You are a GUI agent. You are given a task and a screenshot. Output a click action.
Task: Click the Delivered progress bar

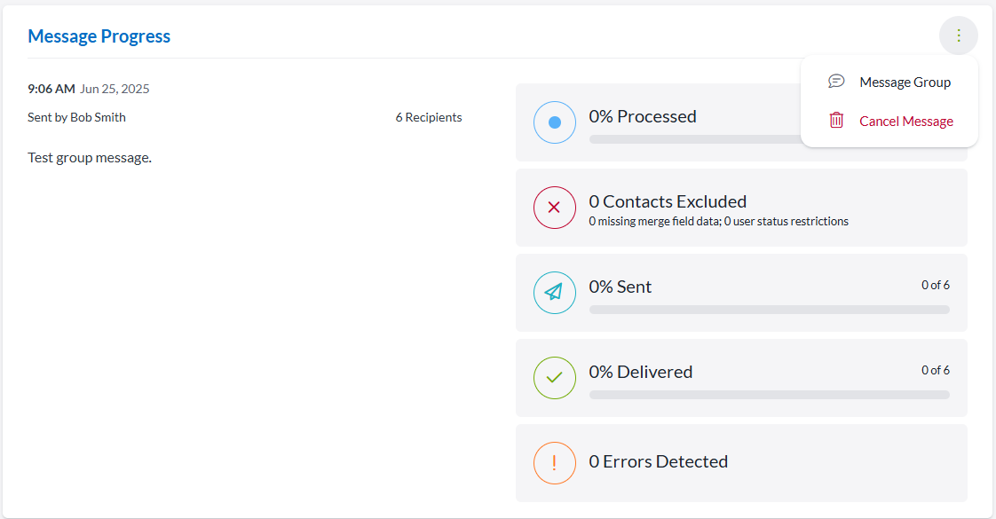769,395
